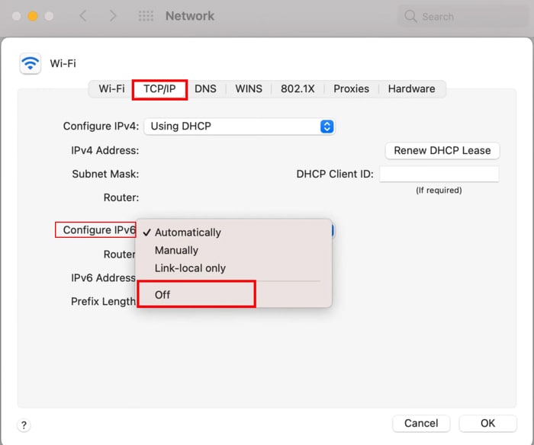Click the Subnet Mask label
This screenshot has height=445, width=534.
click(x=105, y=174)
